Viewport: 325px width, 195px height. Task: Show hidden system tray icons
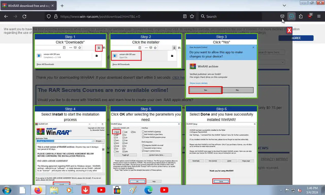281,190
